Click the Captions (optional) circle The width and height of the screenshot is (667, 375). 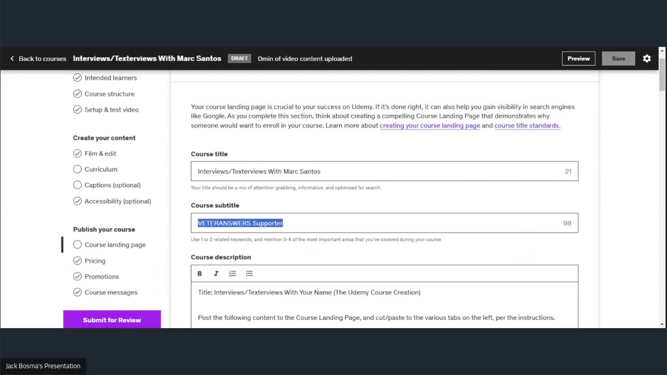(78, 185)
